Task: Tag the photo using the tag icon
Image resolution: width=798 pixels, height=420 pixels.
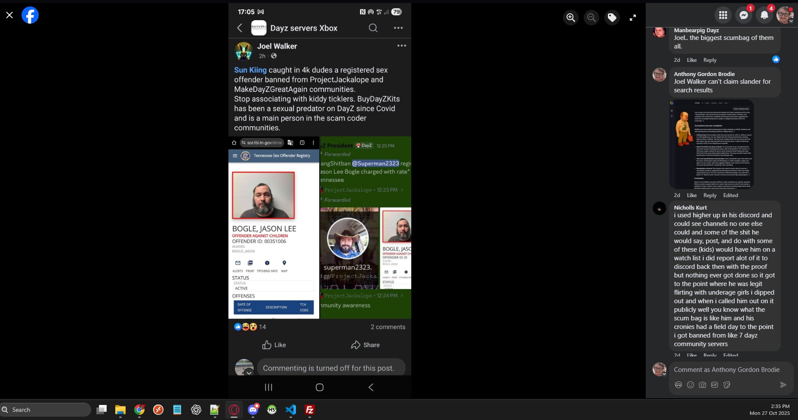Action: [x=612, y=18]
